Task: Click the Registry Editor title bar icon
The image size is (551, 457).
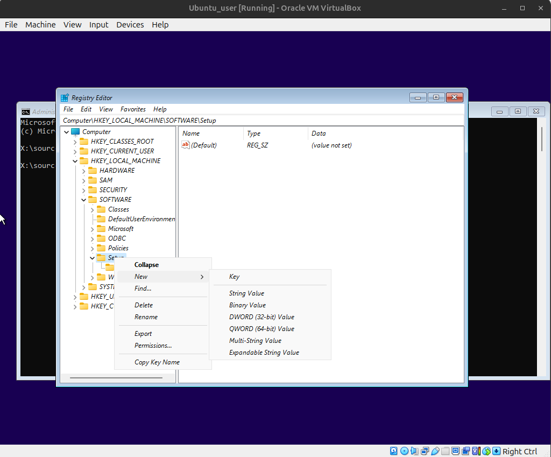Action: click(65, 98)
